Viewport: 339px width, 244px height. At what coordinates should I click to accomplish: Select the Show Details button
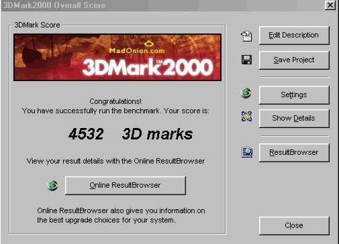[294, 118]
